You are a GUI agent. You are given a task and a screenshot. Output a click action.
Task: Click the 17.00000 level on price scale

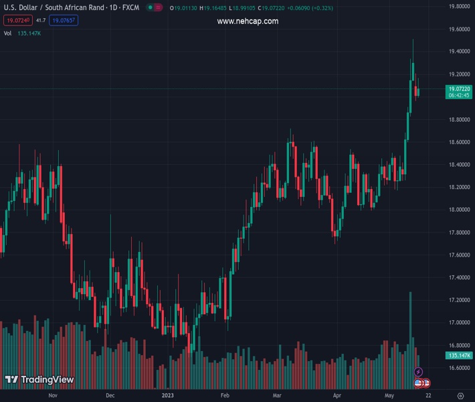(459, 323)
